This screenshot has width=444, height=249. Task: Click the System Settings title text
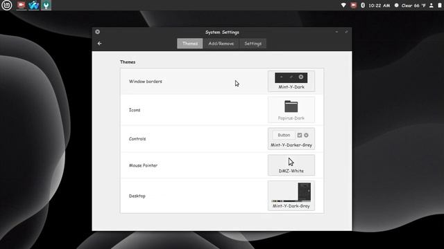coord(222,33)
